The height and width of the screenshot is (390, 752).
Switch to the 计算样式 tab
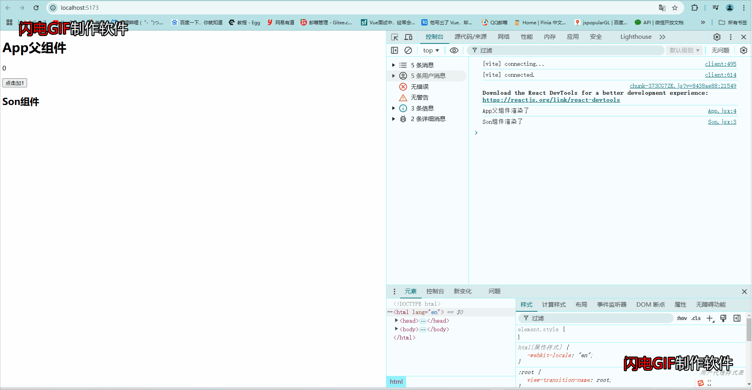coord(554,305)
